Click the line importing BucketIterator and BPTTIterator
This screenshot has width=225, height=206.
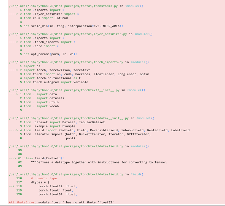(87, 134)
